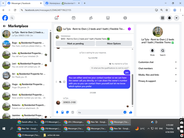Viewport: 184px width, 138px height.
Task: Go back using Marketplace back arrow
Action: (x=4, y=26)
